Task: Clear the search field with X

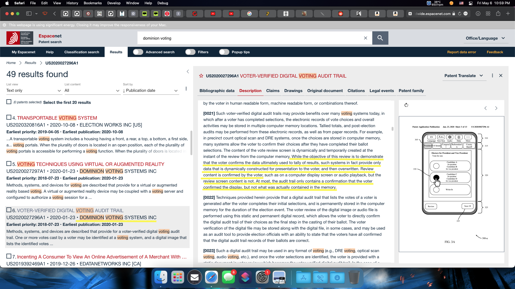Action: click(365, 38)
